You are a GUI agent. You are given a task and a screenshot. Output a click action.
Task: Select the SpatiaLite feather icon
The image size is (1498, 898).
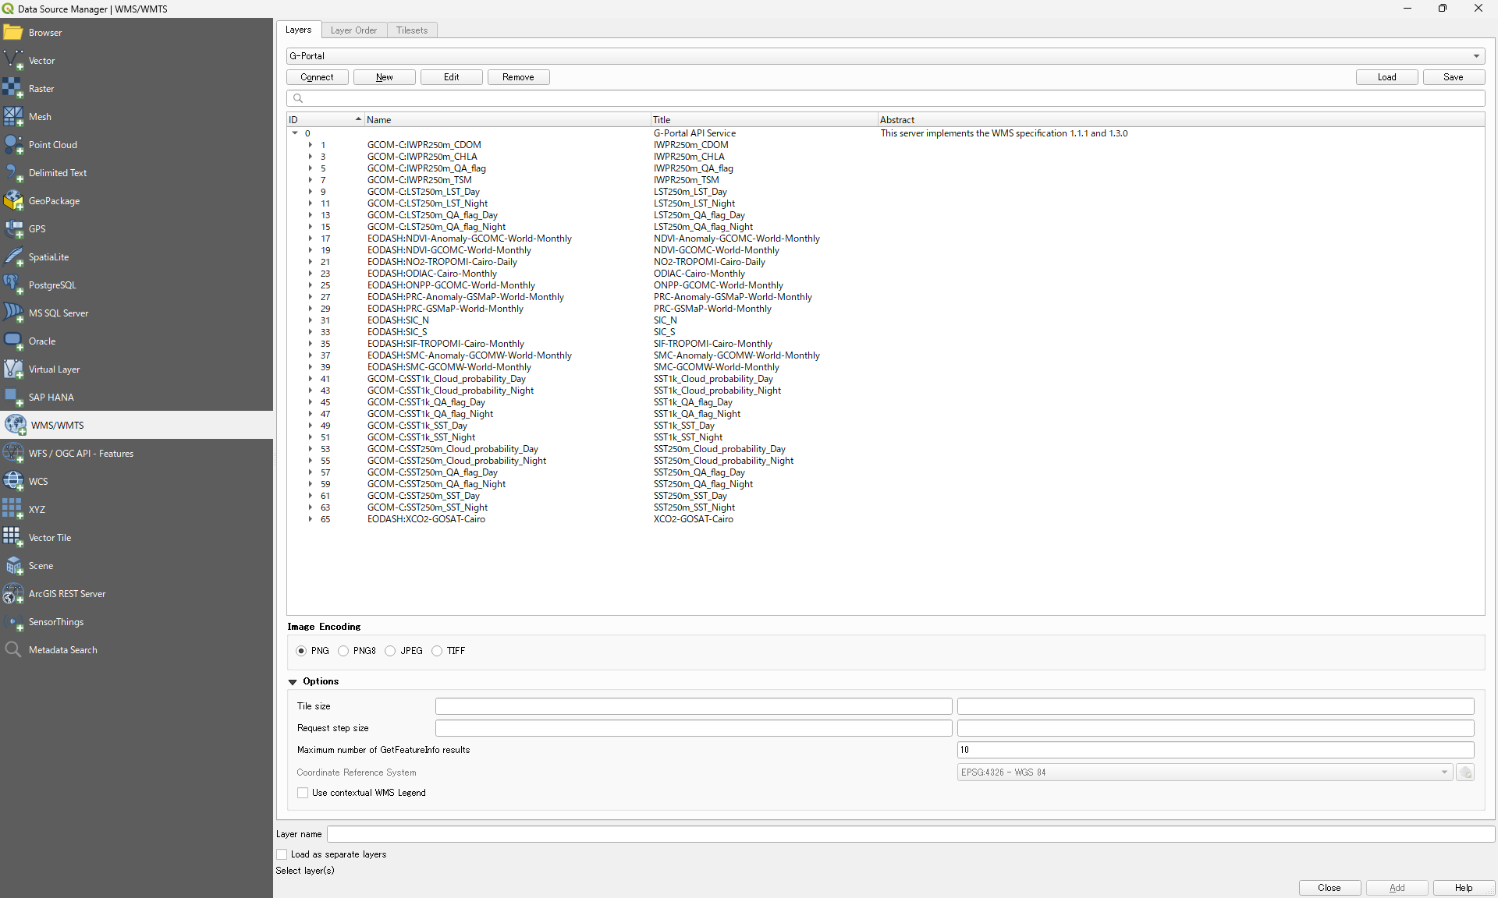point(13,257)
